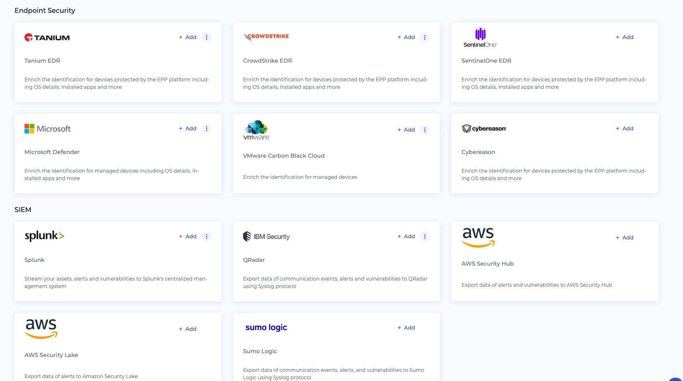Click the sumo logic logo
Viewport: 683px width, 381px height.
click(266, 327)
